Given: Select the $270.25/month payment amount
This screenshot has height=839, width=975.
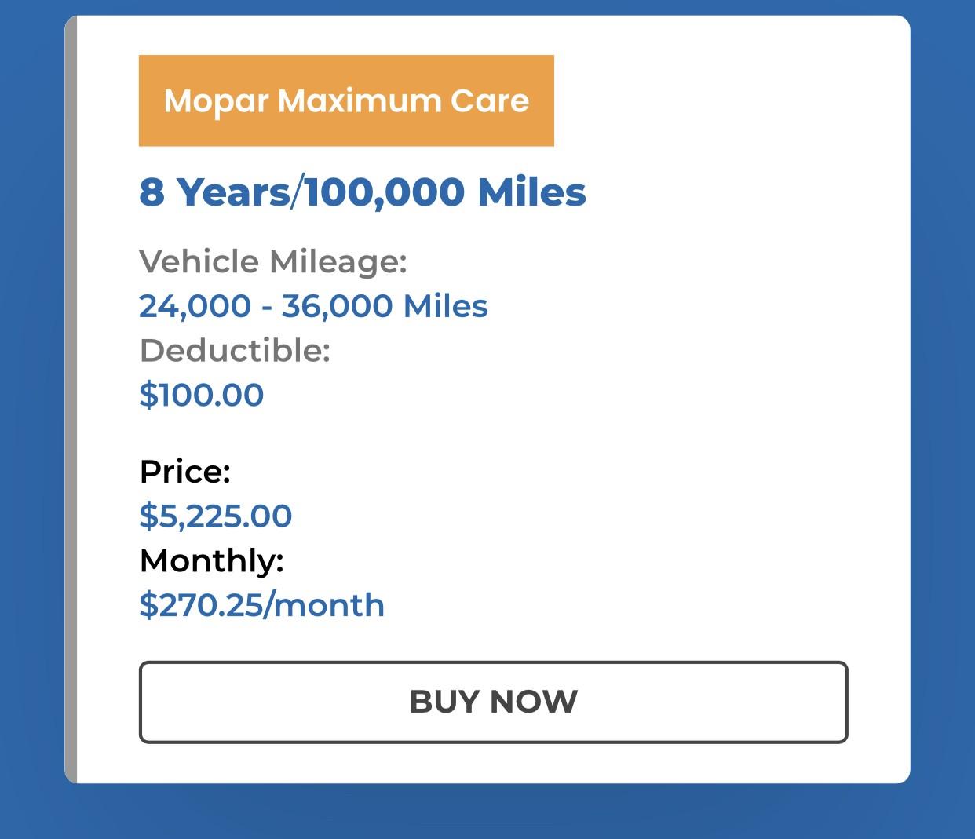Looking at the screenshot, I should (x=262, y=605).
